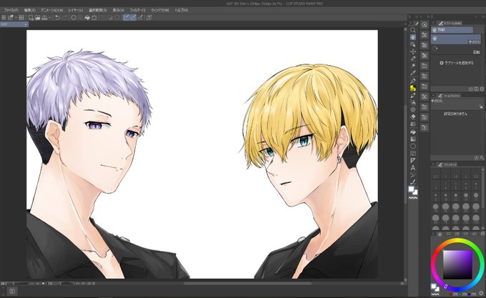This screenshot has width=486, height=298.
Task: Open the color wheel panel menu
Action: coord(433,234)
